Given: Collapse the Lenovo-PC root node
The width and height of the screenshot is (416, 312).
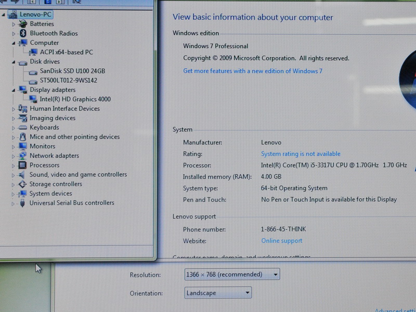Looking at the screenshot, I should click(3, 15).
